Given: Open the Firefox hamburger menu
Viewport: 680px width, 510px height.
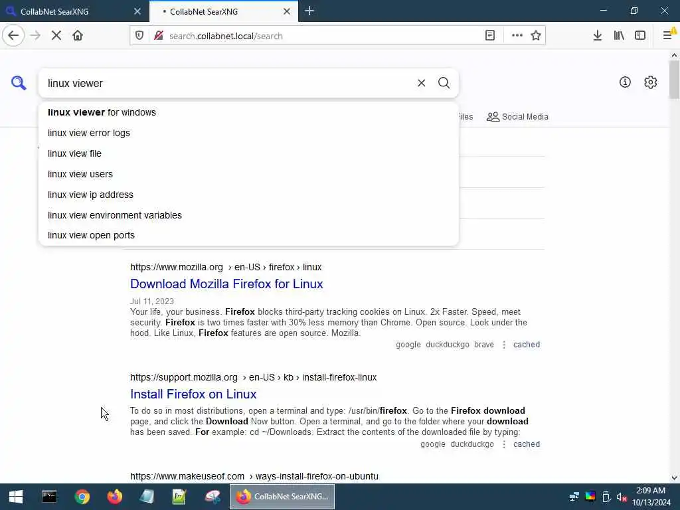Looking at the screenshot, I should click(x=668, y=36).
